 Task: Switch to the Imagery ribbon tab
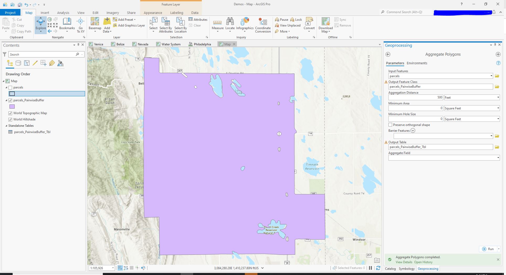112,12
